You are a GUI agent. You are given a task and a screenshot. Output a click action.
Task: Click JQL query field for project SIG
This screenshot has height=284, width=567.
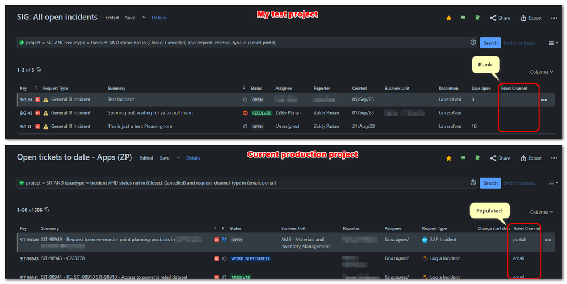(247, 43)
